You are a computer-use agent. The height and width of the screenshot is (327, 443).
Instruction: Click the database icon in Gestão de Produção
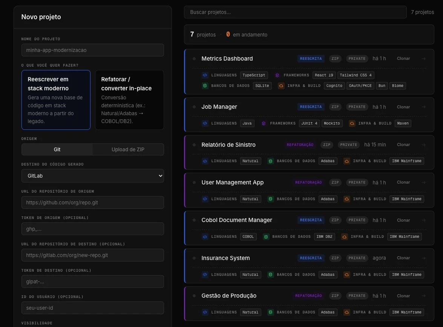click(x=270, y=312)
